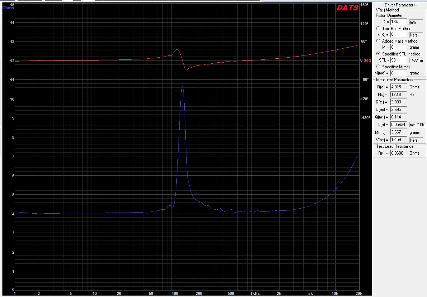Click the 500 frequency axis label
This screenshot has height=297, width=427.
231,293
